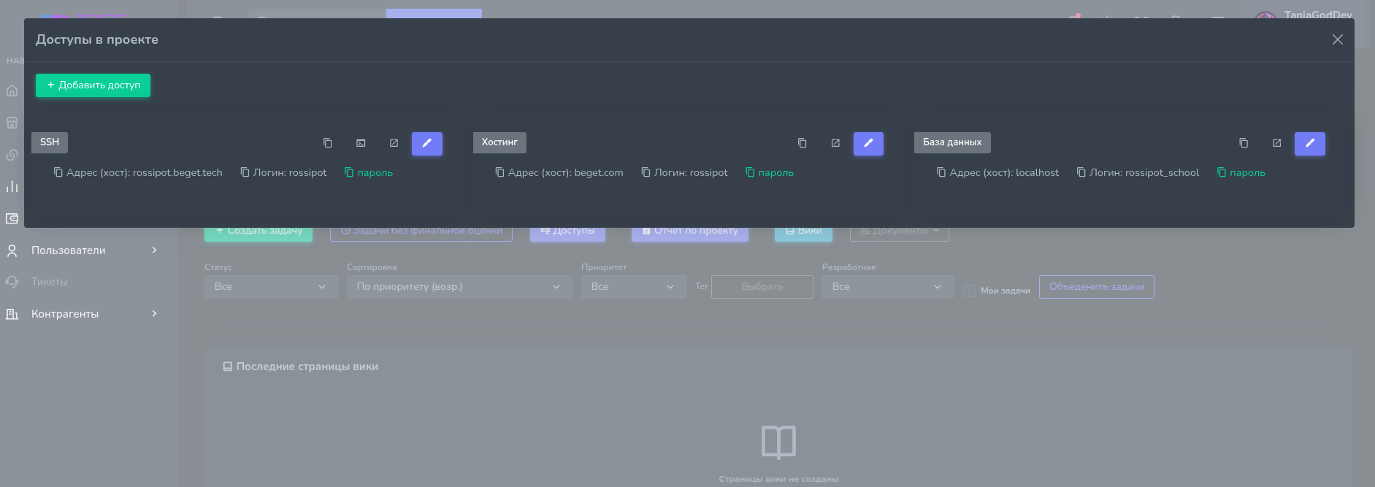Screen dimensions: 1375x487
Task: Copy База данных пароль link
Action: click(1241, 172)
